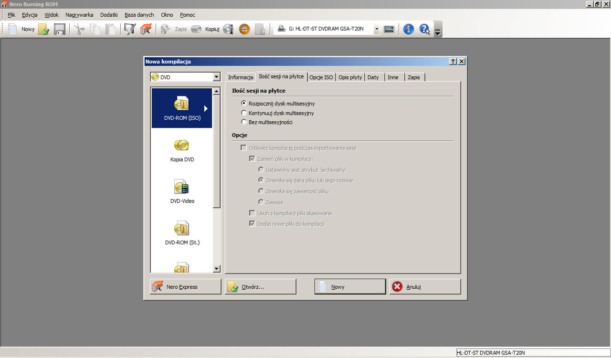611x358 pixels.
Task: Open the DVD disc type dropdown
Action: [216, 77]
